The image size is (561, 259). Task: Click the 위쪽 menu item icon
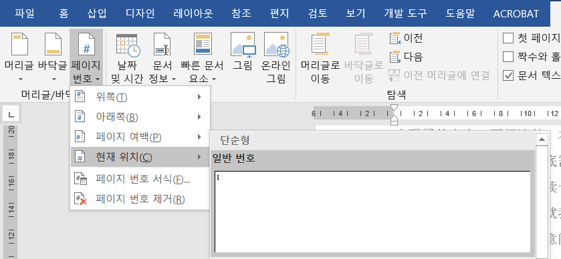tap(80, 97)
